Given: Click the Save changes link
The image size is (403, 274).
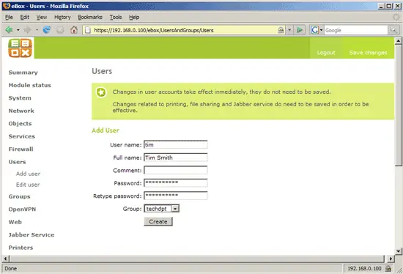Looking at the screenshot, I should coord(368,53).
